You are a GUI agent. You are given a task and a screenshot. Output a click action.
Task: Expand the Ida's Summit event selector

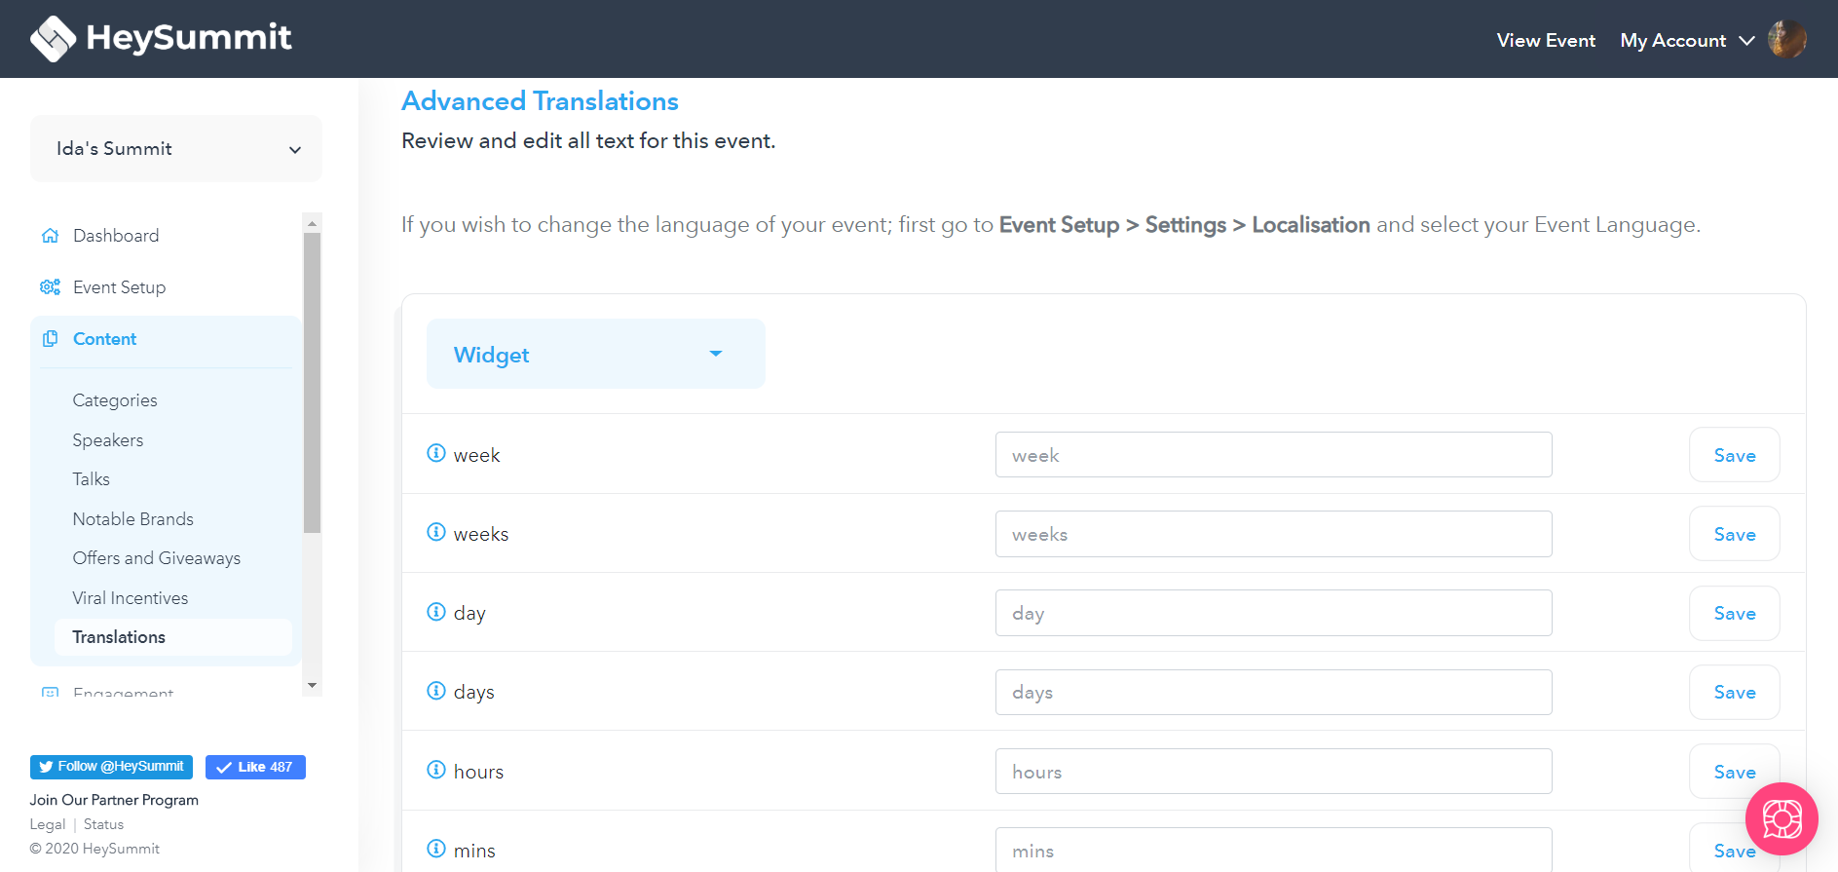pos(176,149)
